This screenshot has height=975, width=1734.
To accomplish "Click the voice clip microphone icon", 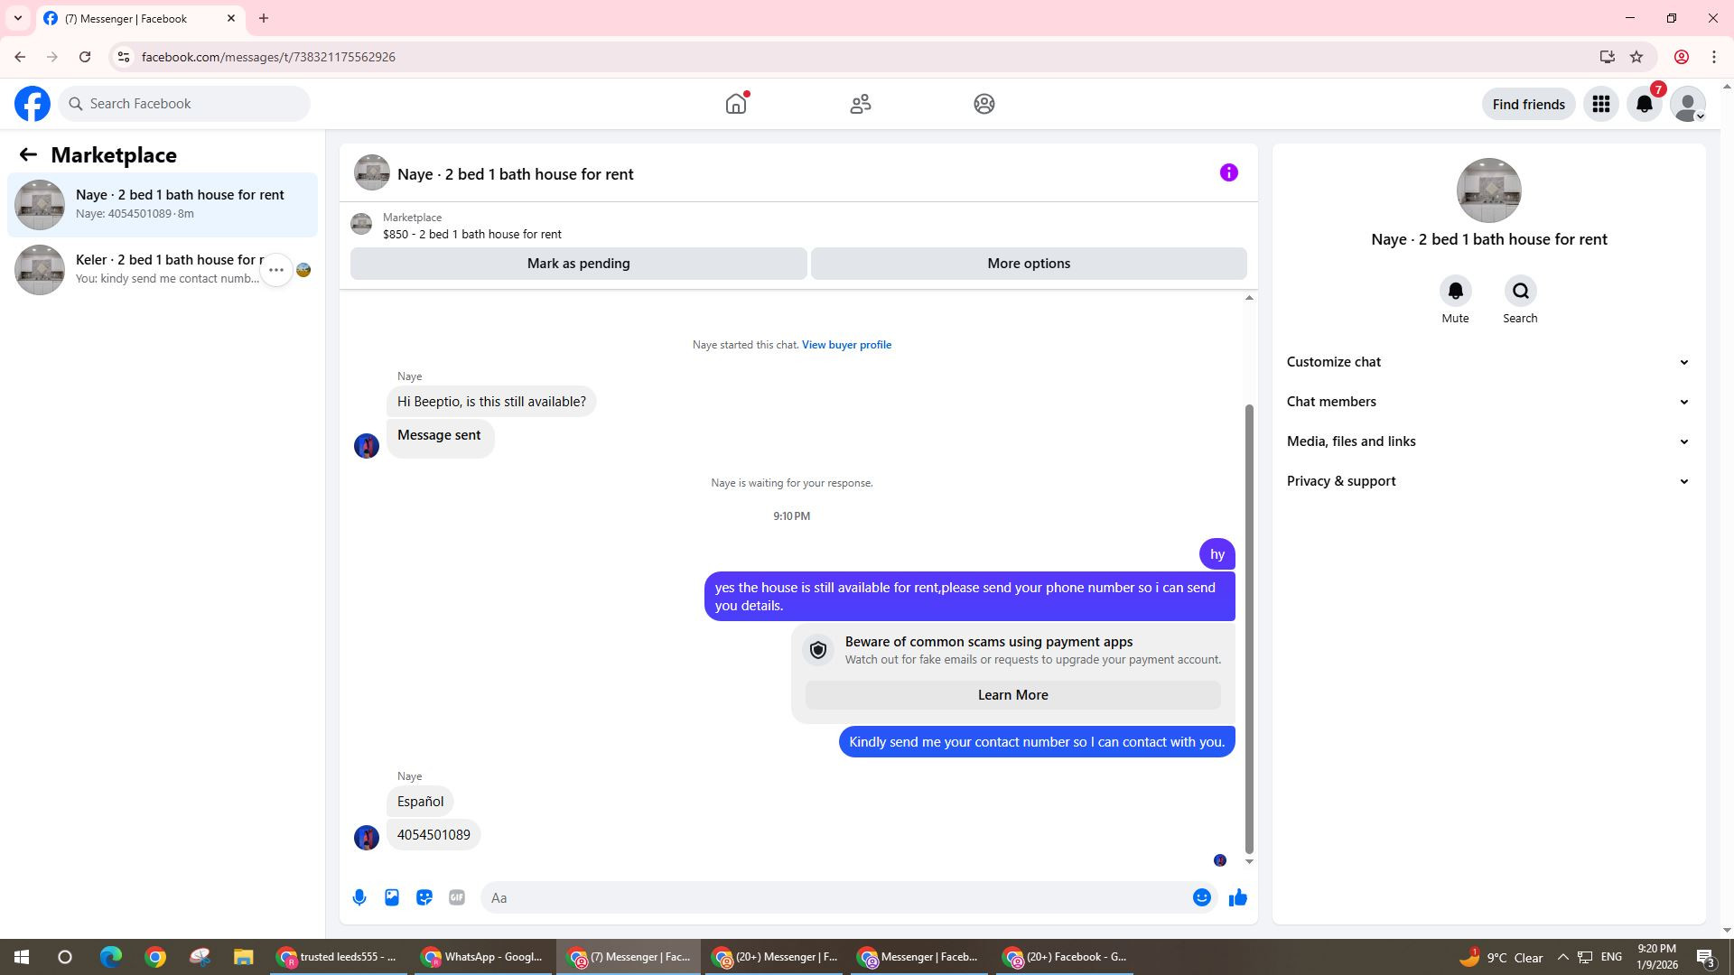I will tap(359, 897).
